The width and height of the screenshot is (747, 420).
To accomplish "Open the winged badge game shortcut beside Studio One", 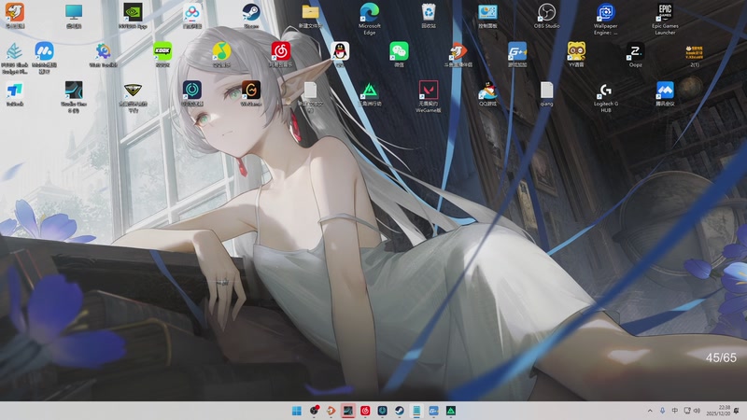I will click(133, 97).
